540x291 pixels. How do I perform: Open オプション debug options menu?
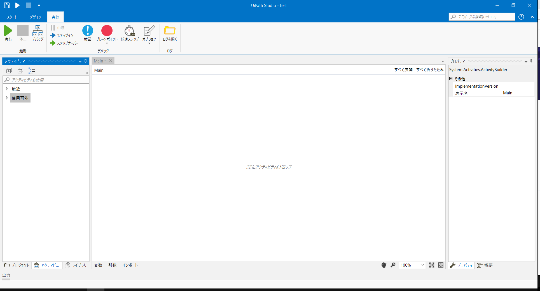[149, 34]
